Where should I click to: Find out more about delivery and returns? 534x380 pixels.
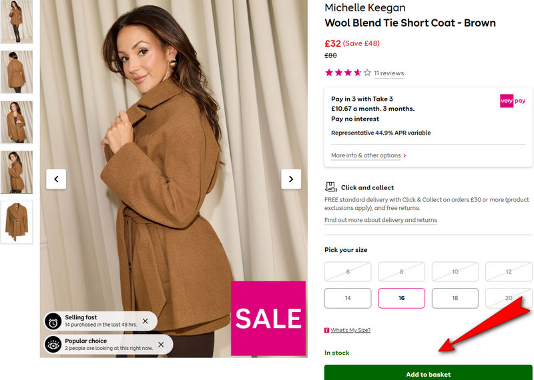380,220
